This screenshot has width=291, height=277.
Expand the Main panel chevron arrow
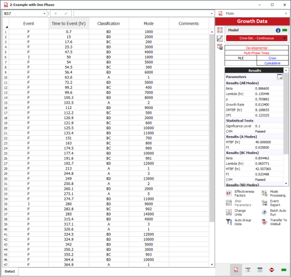285,14
